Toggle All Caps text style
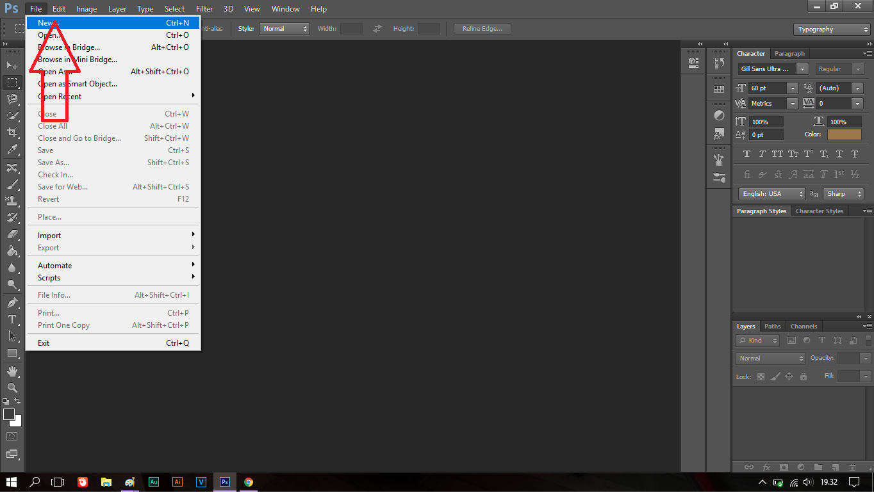The width and height of the screenshot is (874, 493). (x=777, y=154)
